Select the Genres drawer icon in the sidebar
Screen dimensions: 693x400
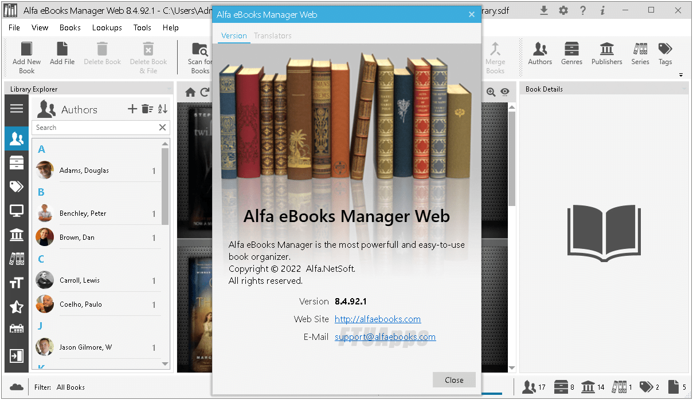point(17,163)
